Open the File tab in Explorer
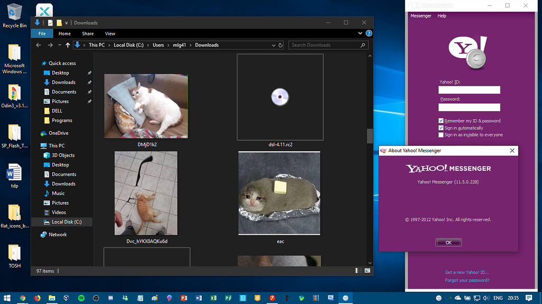 tap(42, 33)
